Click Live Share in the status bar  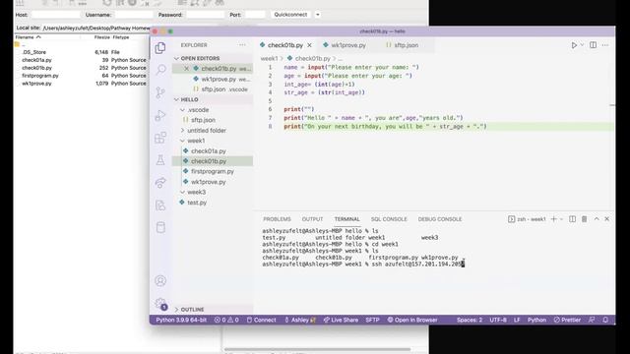point(341,320)
